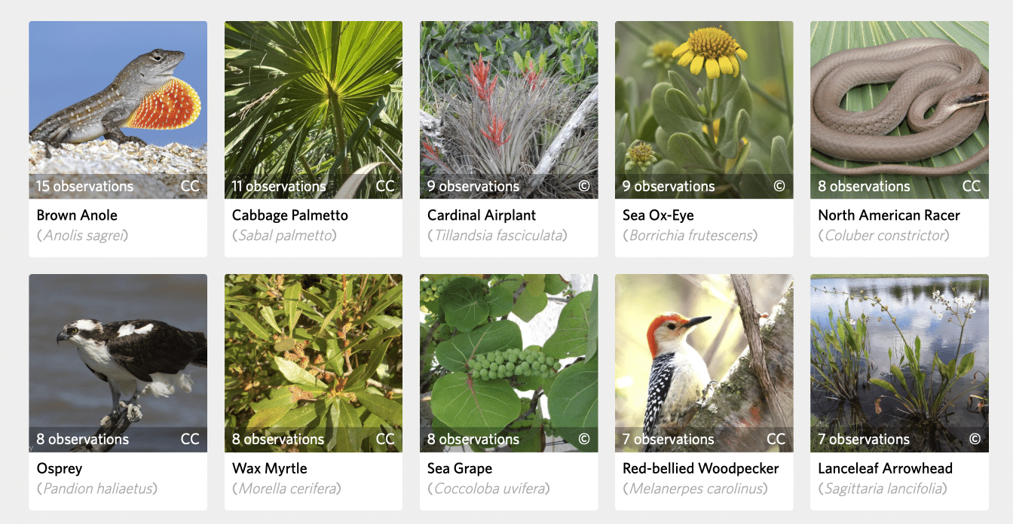The image size is (1013, 524).
Task: Click the Pandion haliaetus scientific name
Action: pyautogui.click(x=97, y=489)
